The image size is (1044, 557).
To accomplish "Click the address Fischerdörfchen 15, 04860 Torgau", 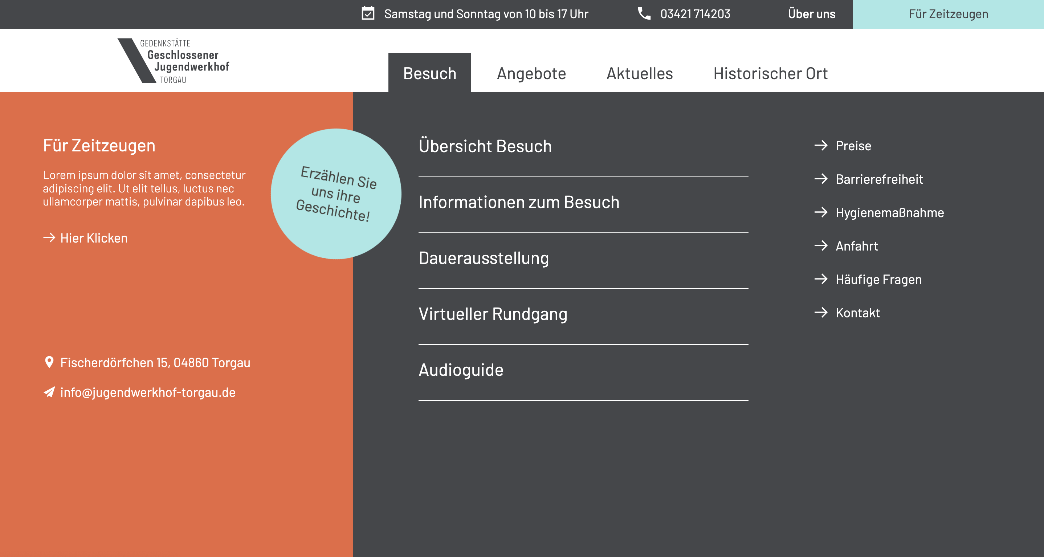I will pos(155,362).
